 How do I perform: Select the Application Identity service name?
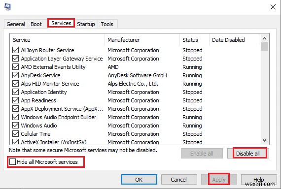point(44,92)
